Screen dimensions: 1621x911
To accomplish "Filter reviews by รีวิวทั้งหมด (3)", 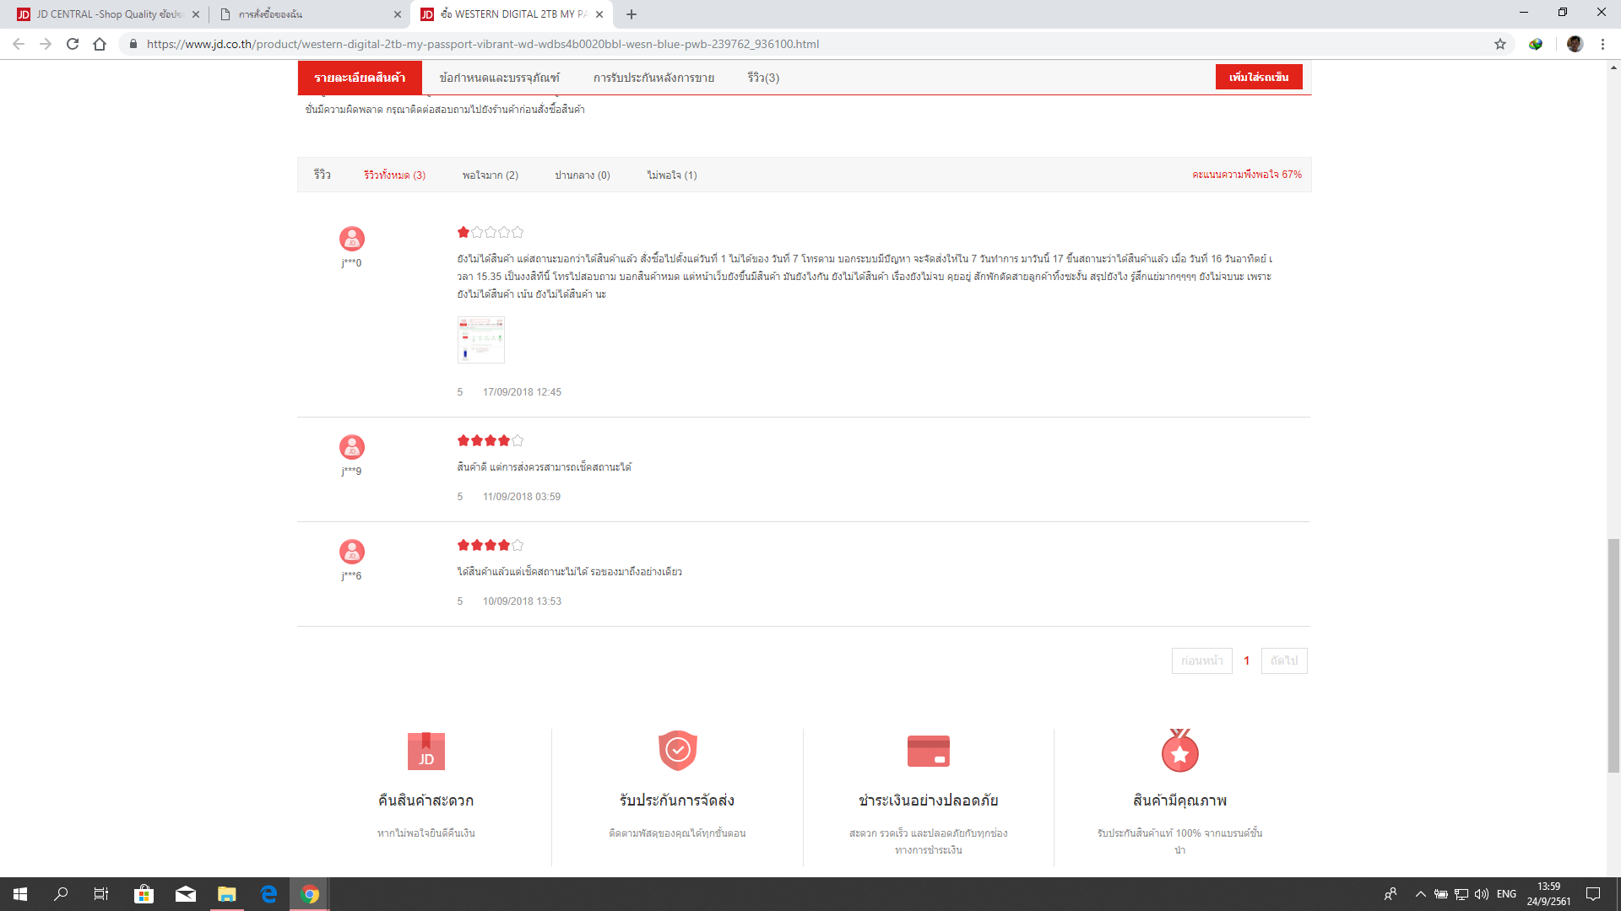I will (x=394, y=175).
